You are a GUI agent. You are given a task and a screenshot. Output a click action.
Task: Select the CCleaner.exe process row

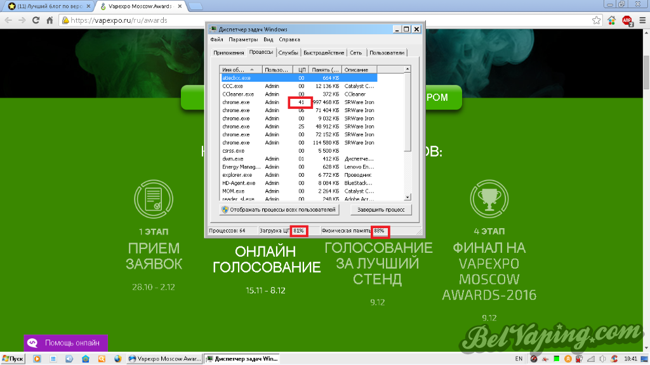coord(299,94)
